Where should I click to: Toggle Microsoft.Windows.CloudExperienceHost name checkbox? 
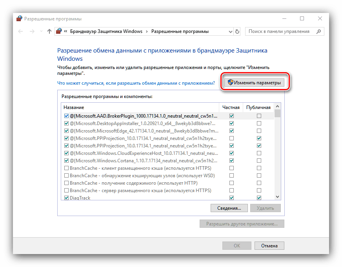66,153
